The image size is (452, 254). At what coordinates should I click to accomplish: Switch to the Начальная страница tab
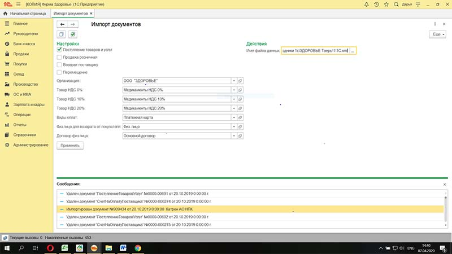tap(24, 12)
